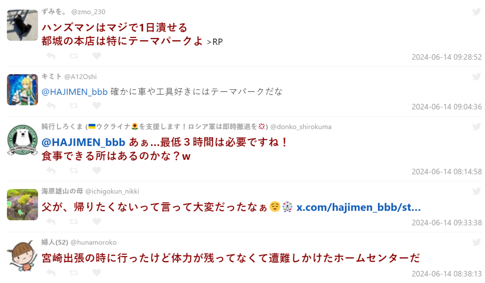Like the tweet by @donko_shirokuma
Screen dimensions: 485x283
tap(97, 170)
